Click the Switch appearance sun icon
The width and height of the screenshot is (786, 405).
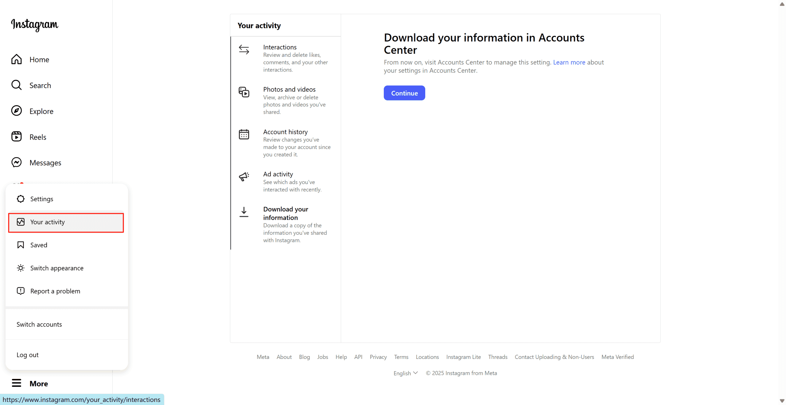[x=21, y=268]
